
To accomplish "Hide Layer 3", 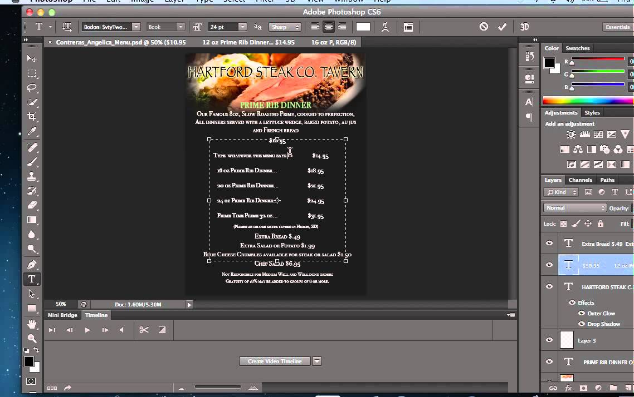I will [x=549, y=340].
